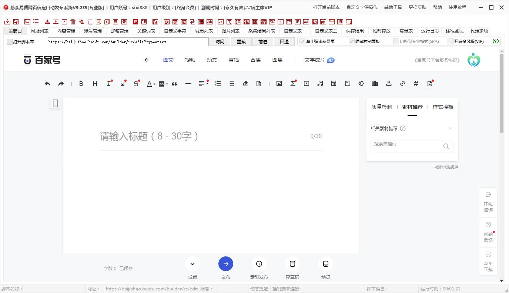The width and height of the screenshot is (509, 293).
Task: Click the 定时发布 scheduled publish button
Action: point(259,264)
